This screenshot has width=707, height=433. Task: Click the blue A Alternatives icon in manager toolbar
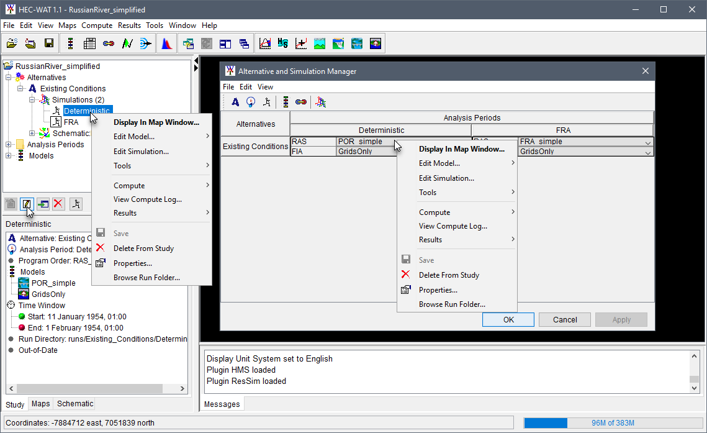[x=235, y=102]
